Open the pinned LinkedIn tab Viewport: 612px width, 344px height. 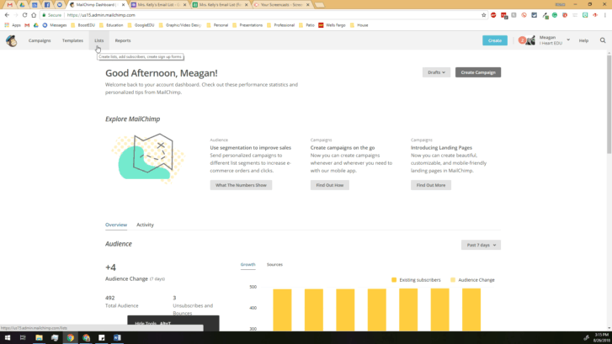coord(35,5)
